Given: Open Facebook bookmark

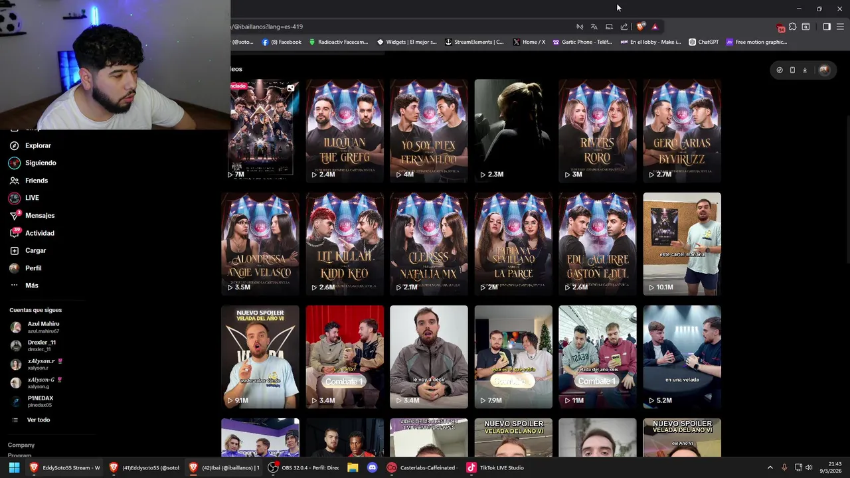Looking at the screenshot, I should click(282, 42).
